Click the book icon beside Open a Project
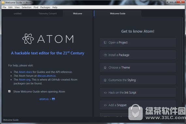 (x=105, y=42)
